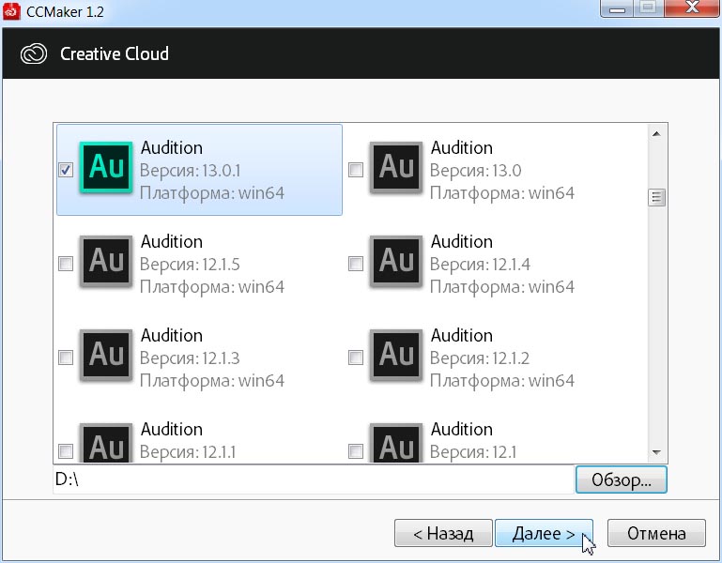
Task: Click the Audition title above version 13.0
Action: 462,147
